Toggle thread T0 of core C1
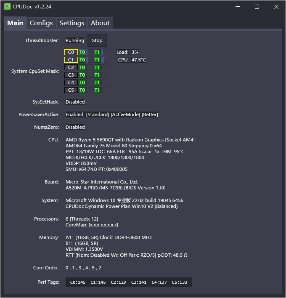The image size is (286, 298). point(82,60)
